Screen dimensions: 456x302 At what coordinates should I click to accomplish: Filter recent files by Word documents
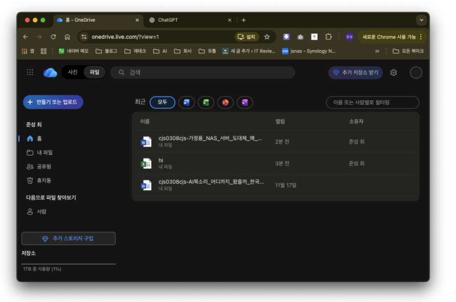pos(186,102)
